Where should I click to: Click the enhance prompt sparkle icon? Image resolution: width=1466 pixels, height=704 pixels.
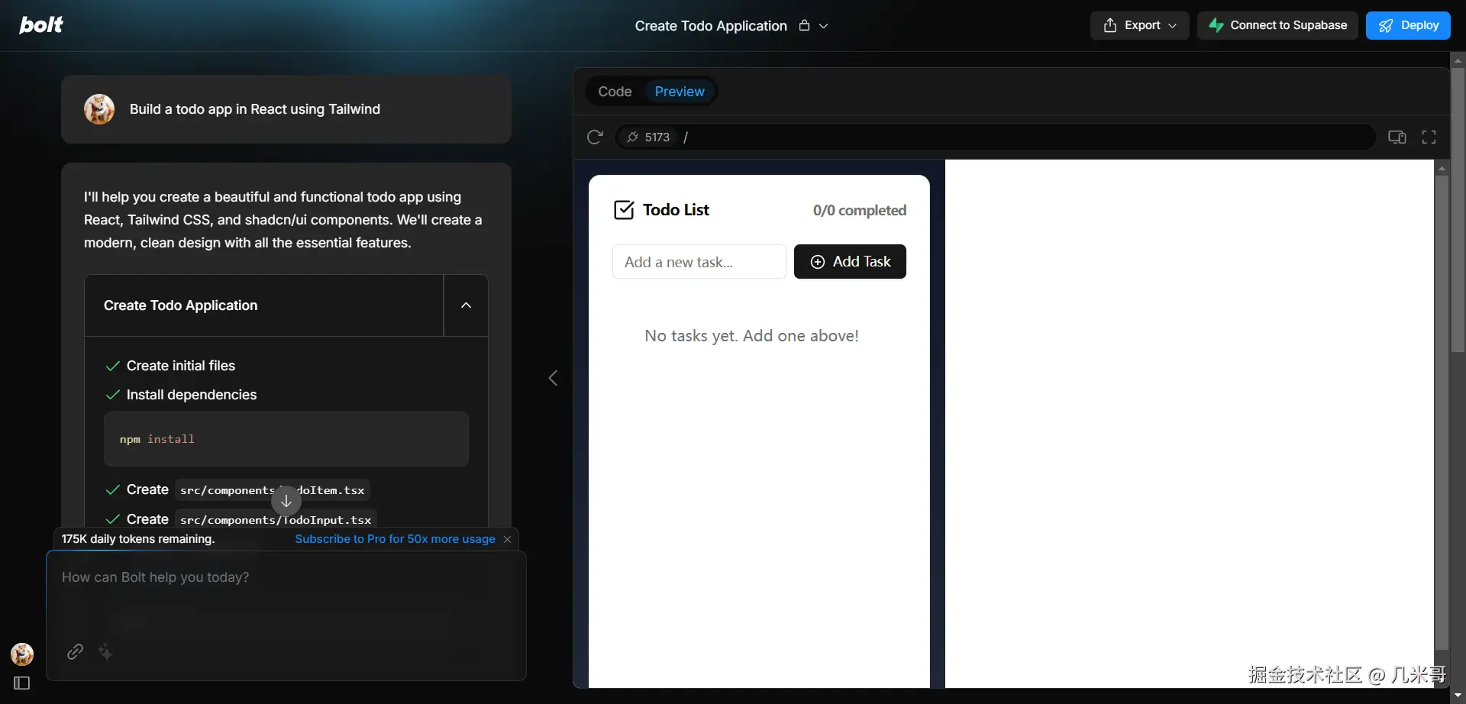coord(105,651)
